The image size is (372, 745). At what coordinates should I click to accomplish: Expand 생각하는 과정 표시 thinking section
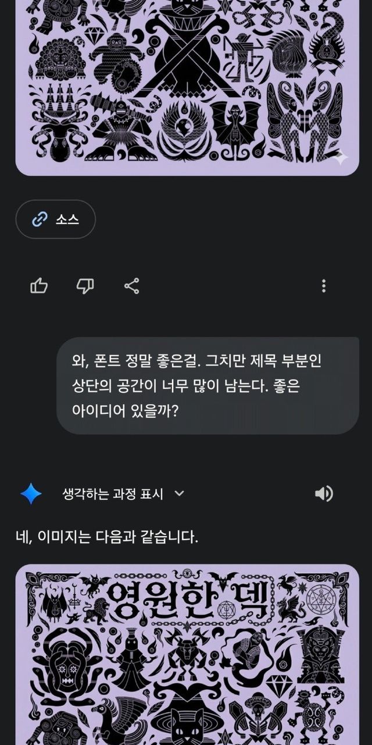[113, 494]
